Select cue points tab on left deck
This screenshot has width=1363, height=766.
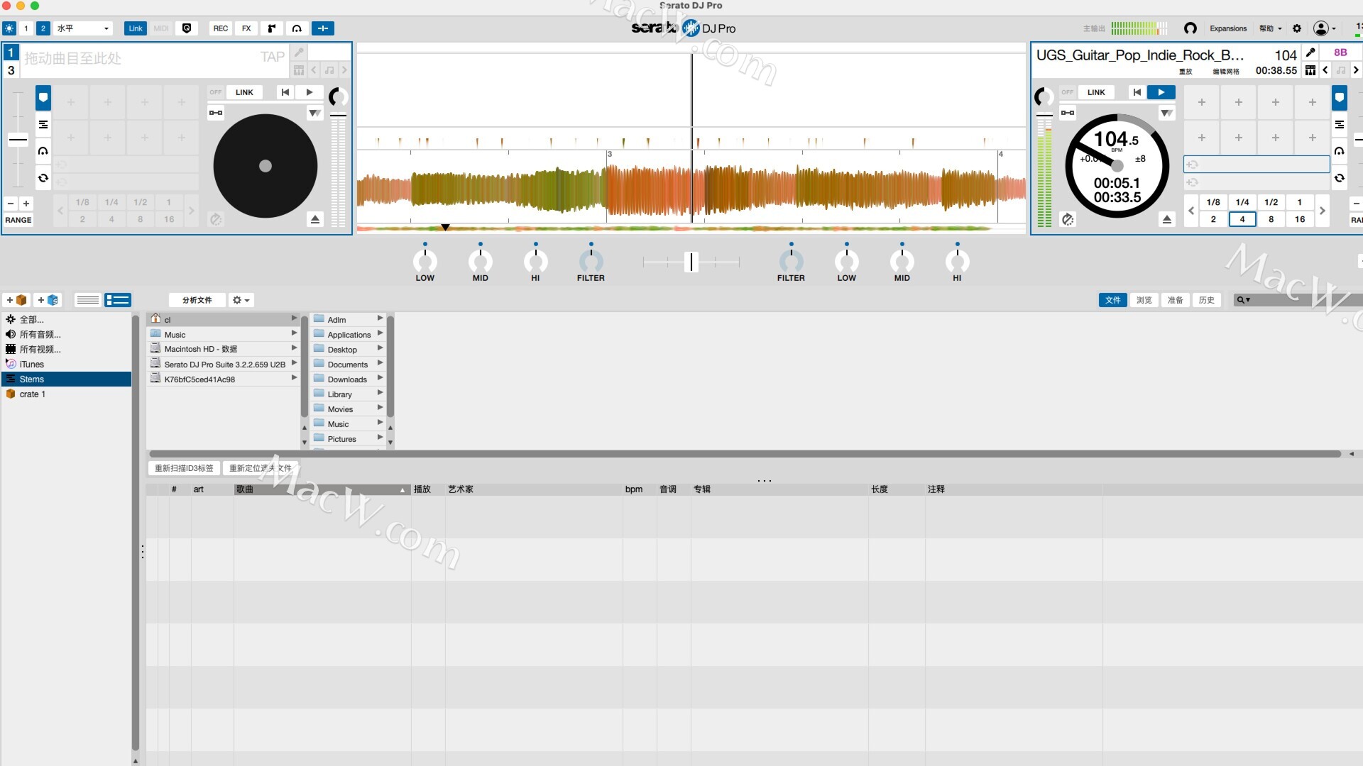coord(43,98)
